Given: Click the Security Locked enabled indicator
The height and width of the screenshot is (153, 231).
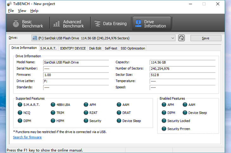Looking at the screenshot, I should tap(164, 121).
